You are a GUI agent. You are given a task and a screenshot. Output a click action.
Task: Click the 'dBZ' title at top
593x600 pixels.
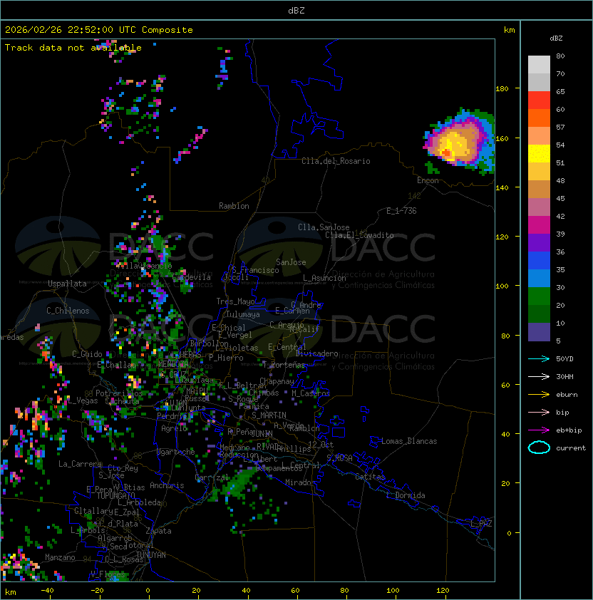tap(296, 10)
